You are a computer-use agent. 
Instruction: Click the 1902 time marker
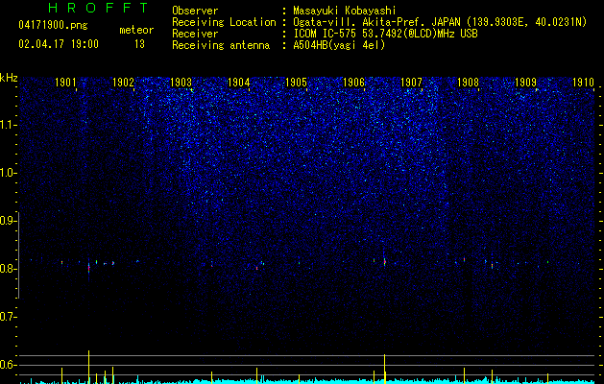123,83
